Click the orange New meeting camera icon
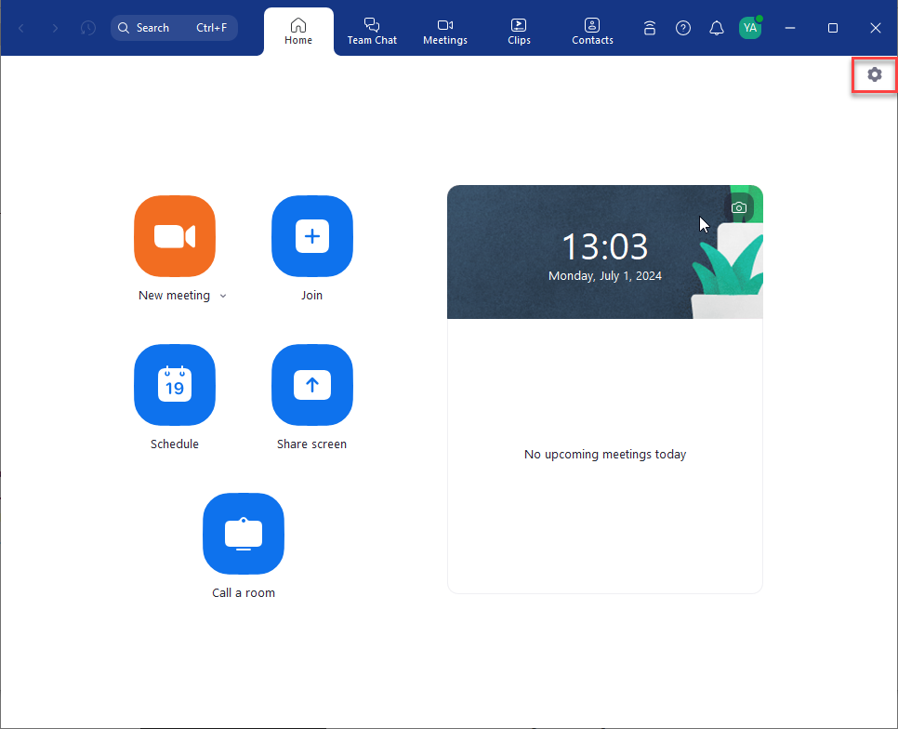The height and width of the screenshot is (729, 898). tap(175, 236)
